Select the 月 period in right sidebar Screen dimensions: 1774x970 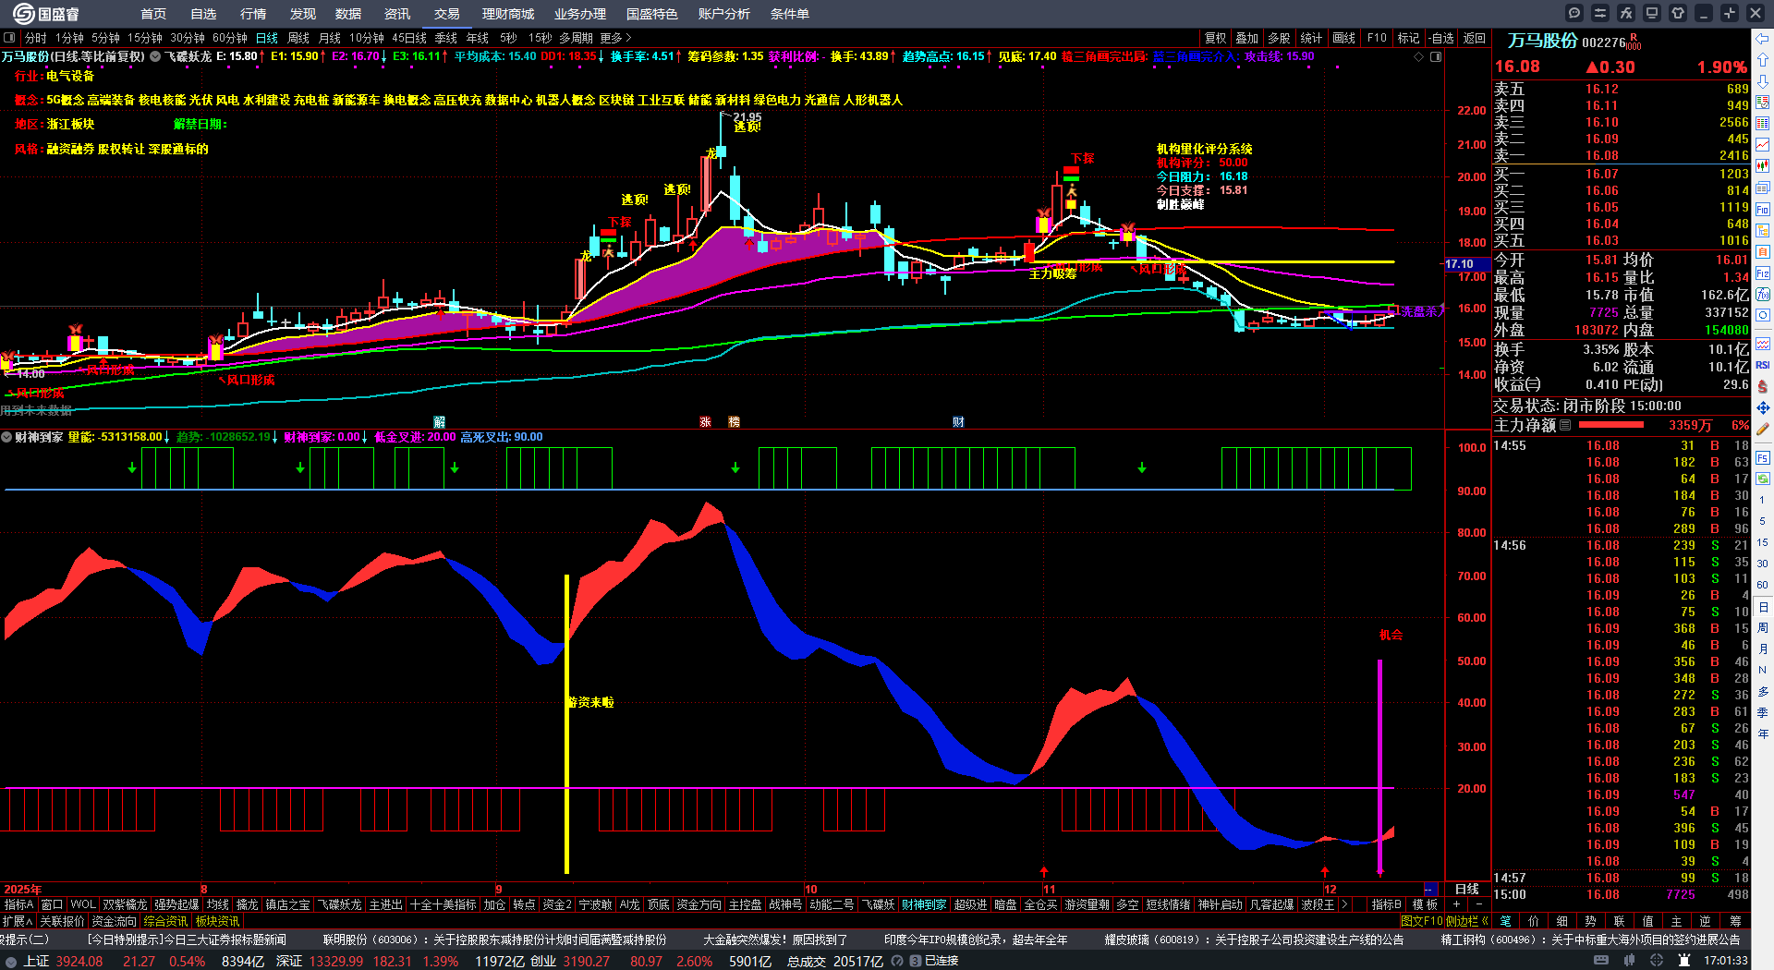click(x=1763, y=649)
